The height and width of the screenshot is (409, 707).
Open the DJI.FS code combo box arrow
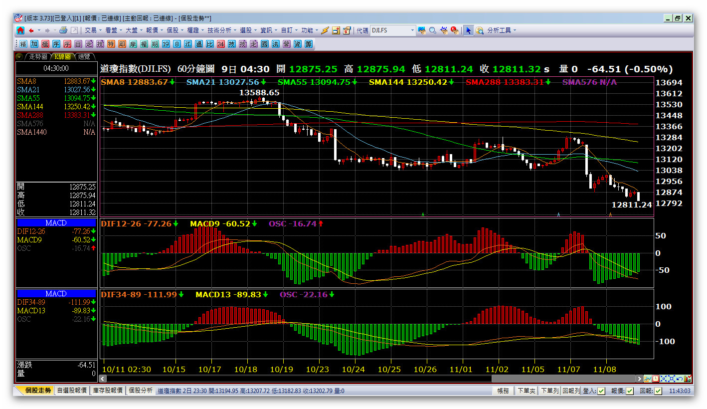pyautogui.click(x=412, y=30)
